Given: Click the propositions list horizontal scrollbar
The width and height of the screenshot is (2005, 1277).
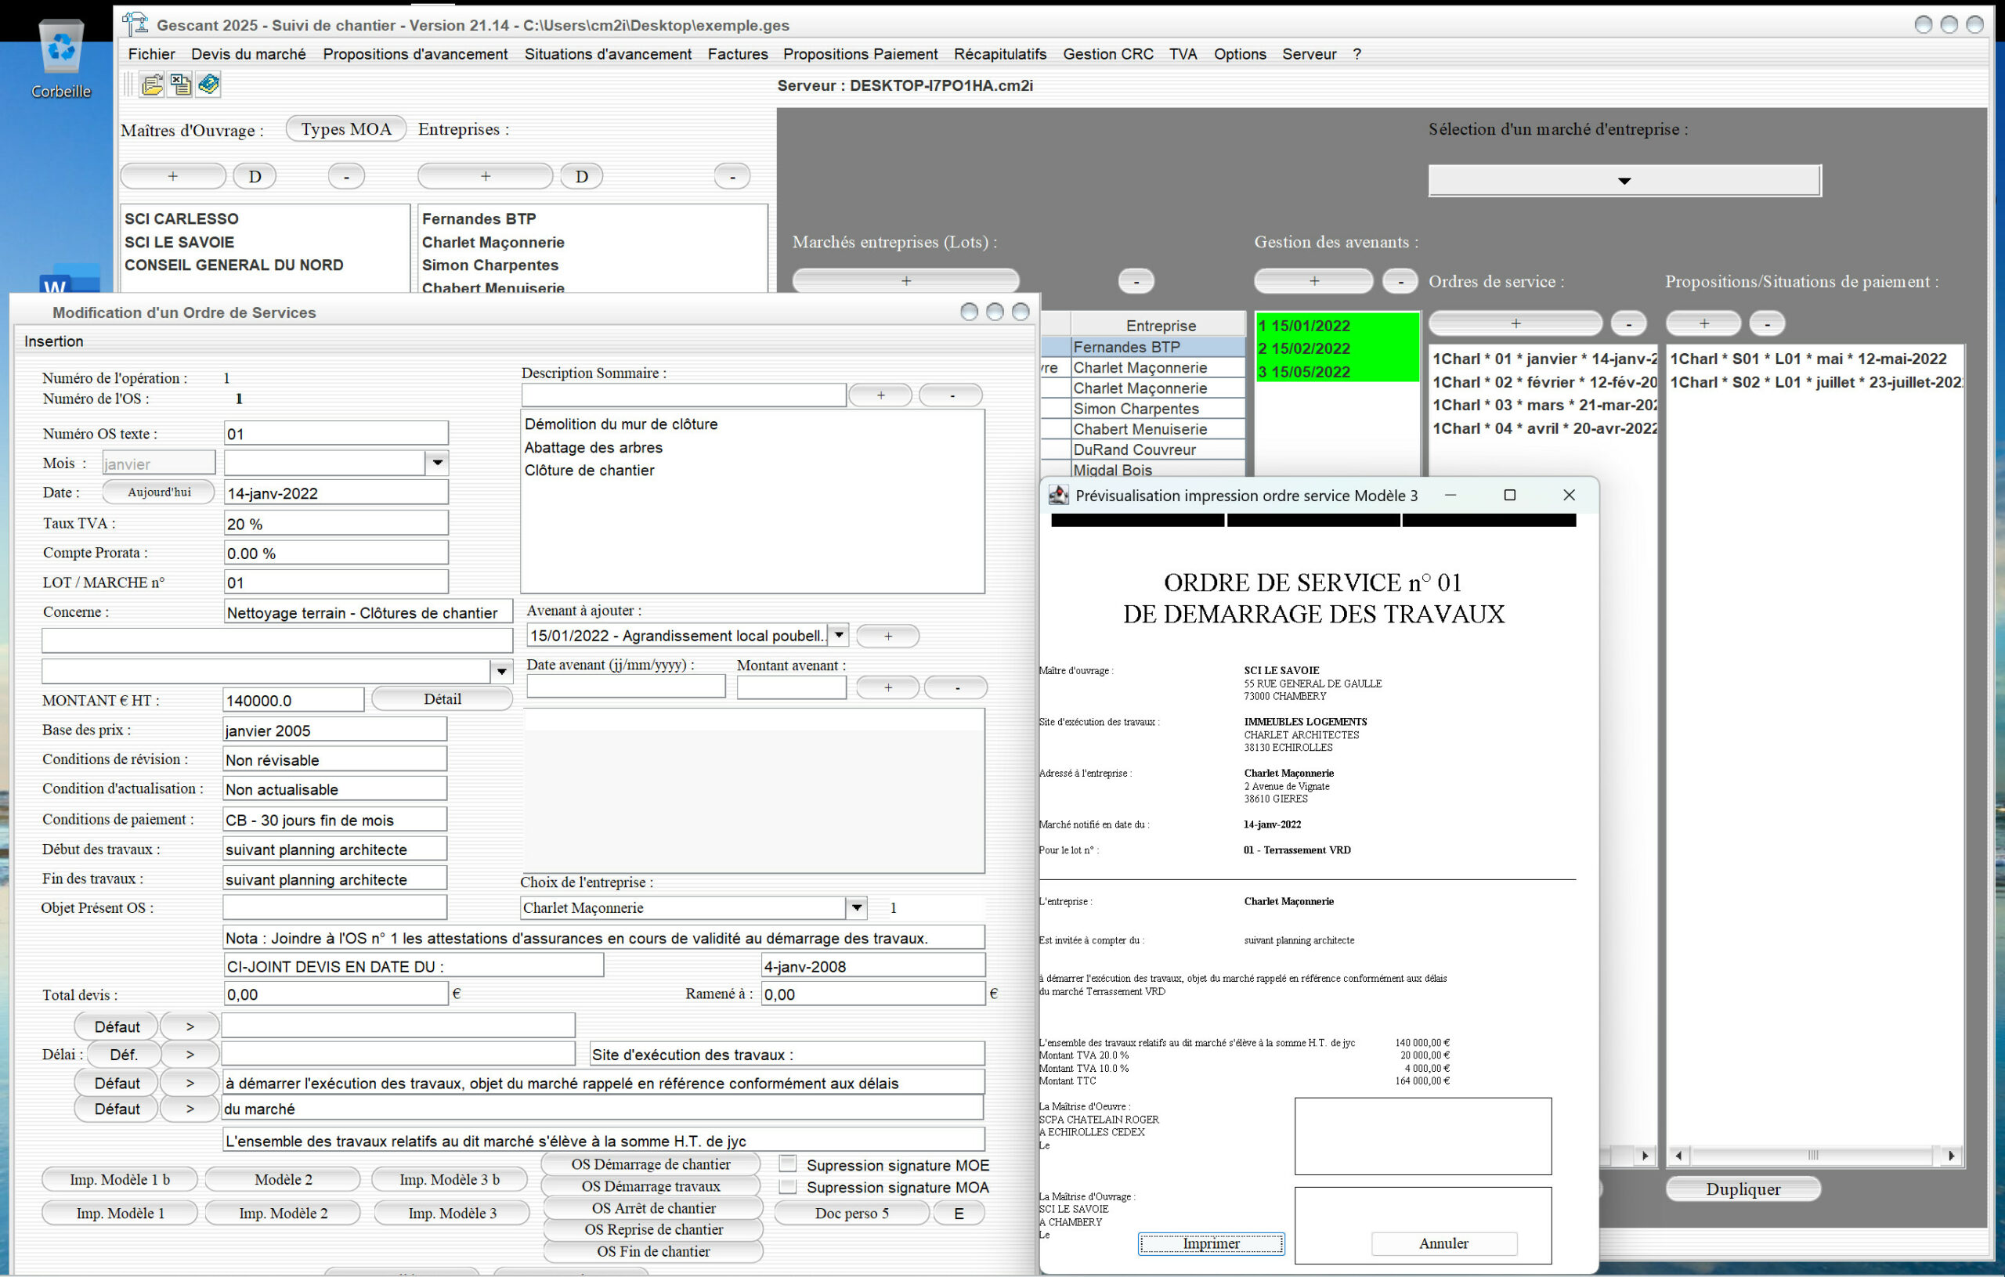Looking at the screenshot, I should point(1813,1156).
